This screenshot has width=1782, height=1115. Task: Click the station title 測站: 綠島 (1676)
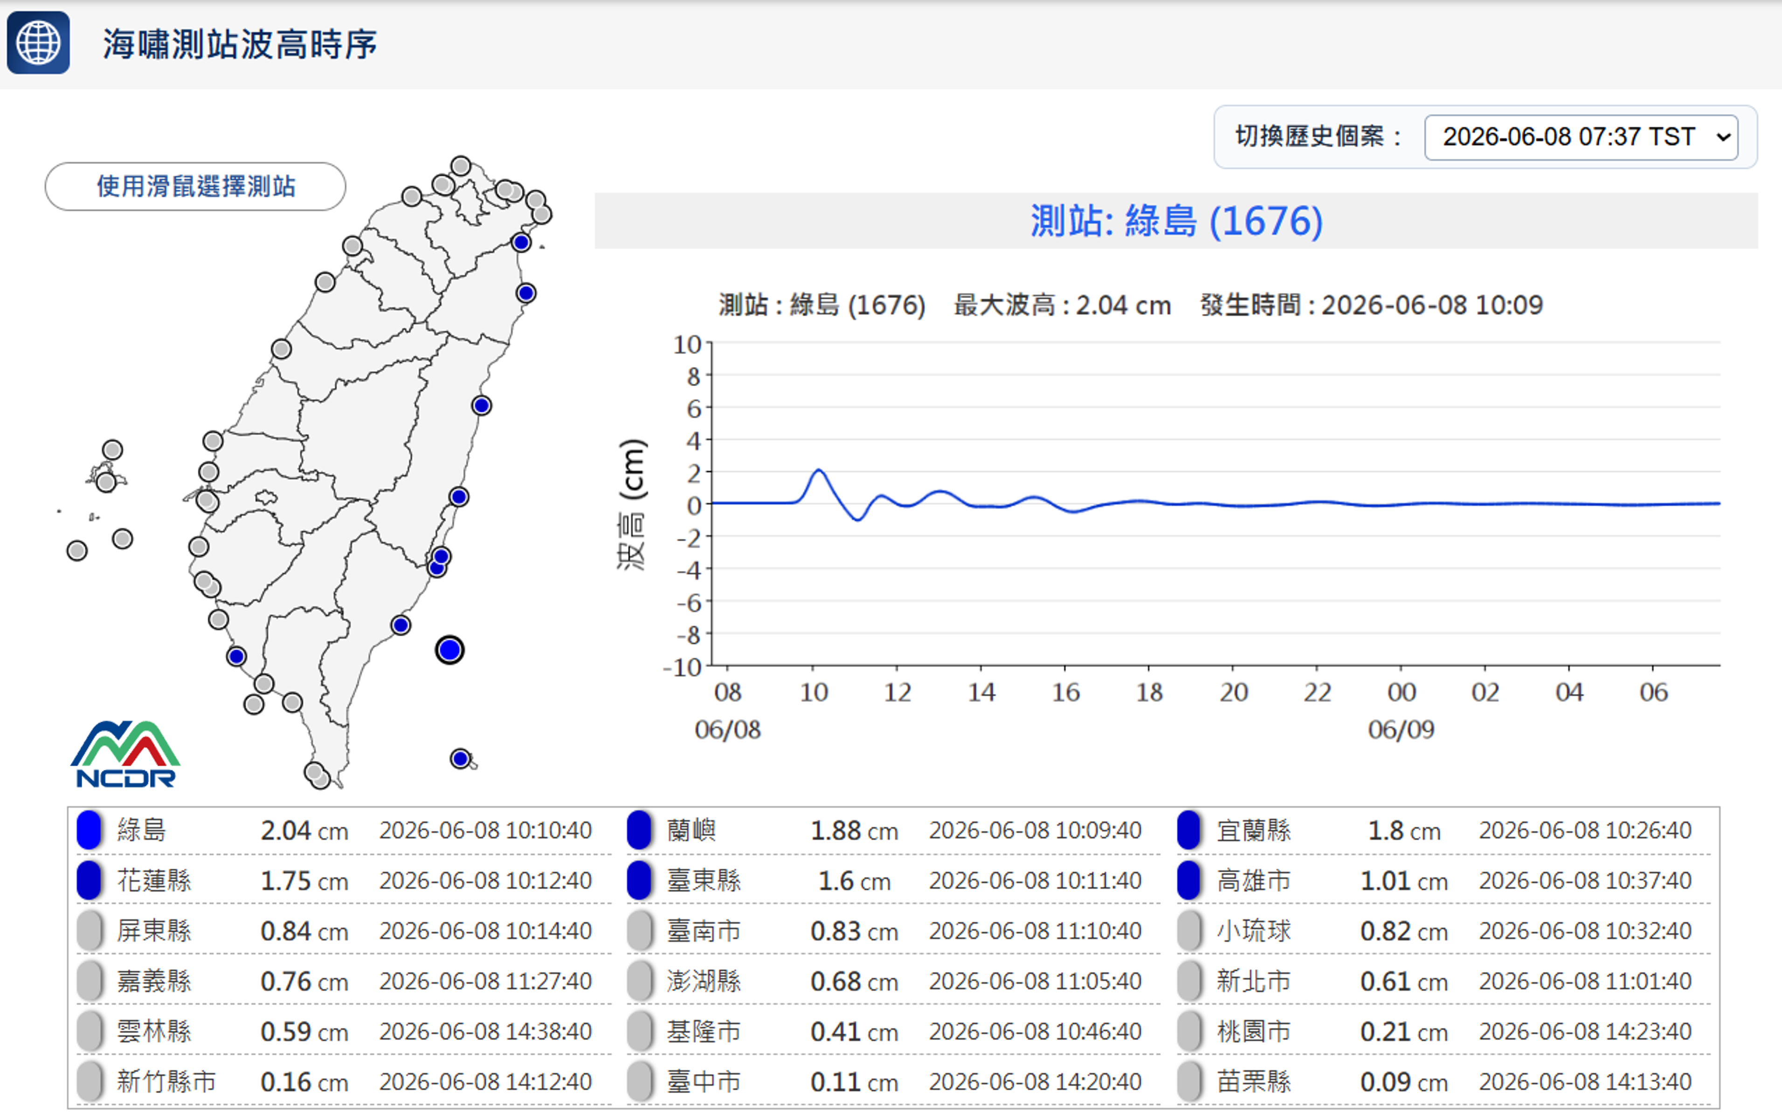[x=1176, y=221]
